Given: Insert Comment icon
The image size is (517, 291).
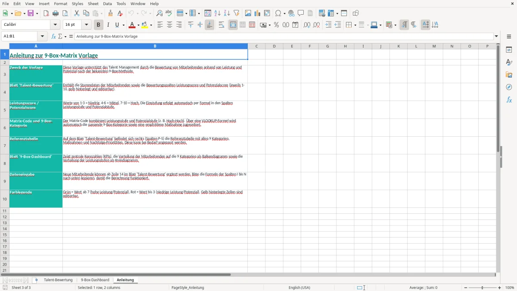Looking at the screenshot, I should [301, 13].
